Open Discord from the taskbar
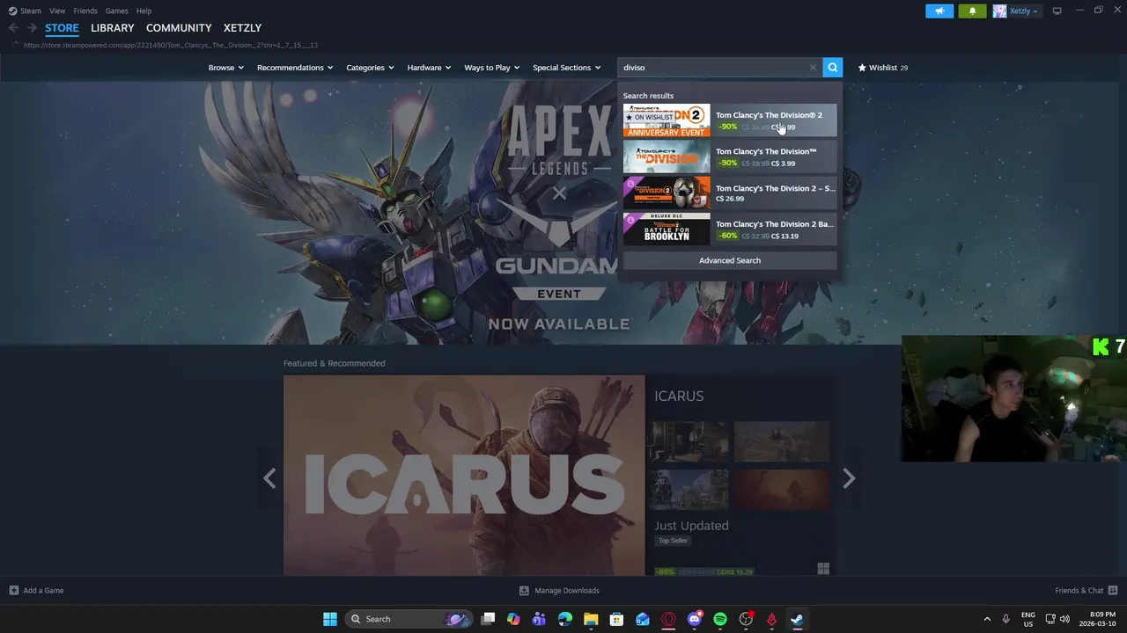Screen dimensions: 1127x633 [x=694, y=619]
